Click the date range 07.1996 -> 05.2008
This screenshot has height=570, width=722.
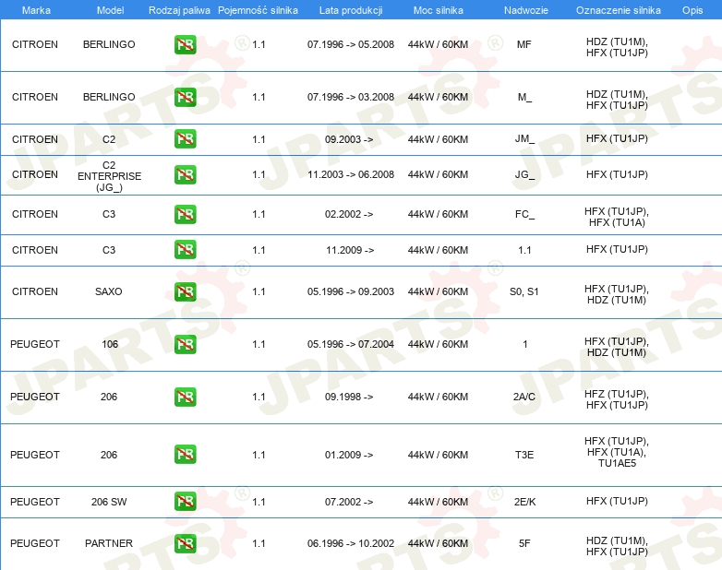point(351,44)
